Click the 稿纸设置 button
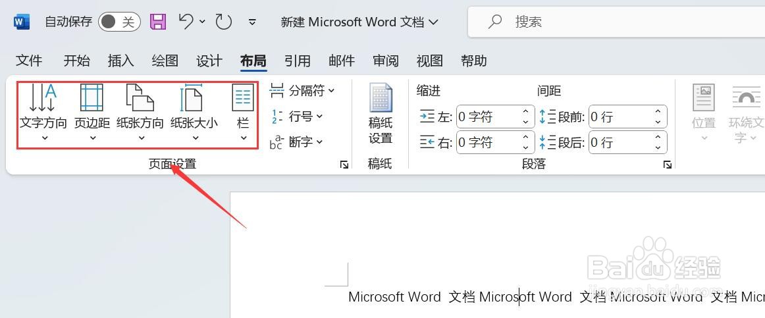 (x=381, y=114)
